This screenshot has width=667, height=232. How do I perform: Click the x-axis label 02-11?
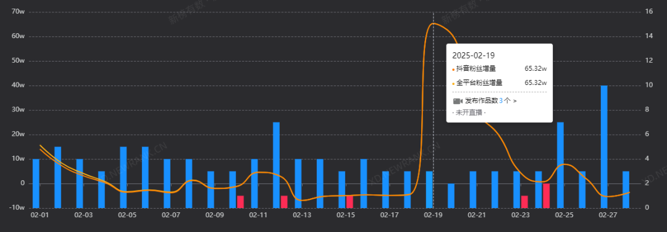258,215
